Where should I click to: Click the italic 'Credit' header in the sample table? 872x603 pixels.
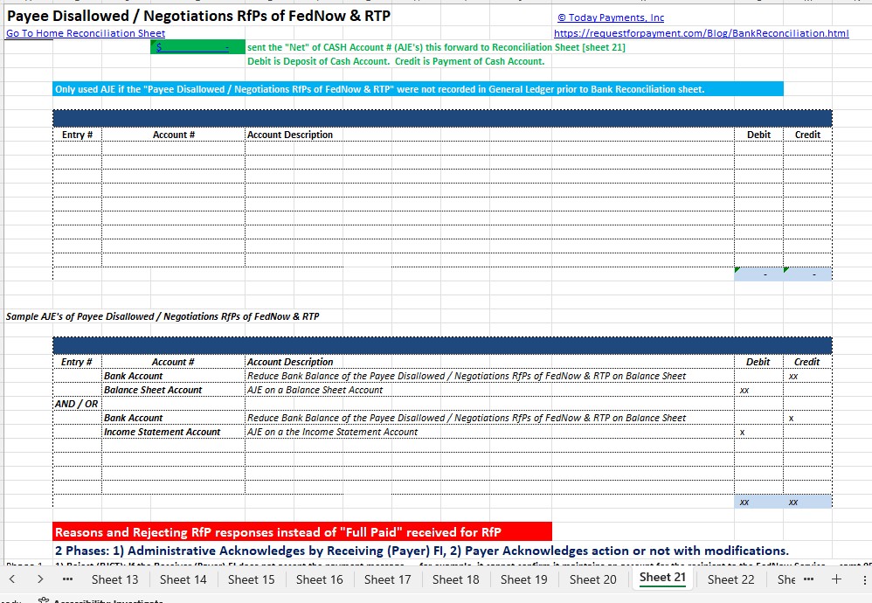[807, 362]
